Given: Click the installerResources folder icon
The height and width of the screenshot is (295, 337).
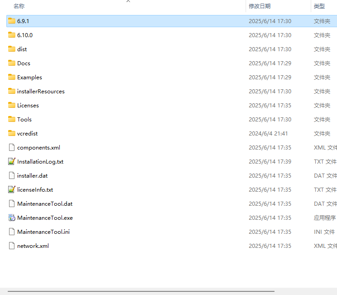Looking at the screenshot, I should pyautogui.click(x=12, y=91).
